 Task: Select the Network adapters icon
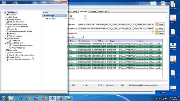[8, 36]
